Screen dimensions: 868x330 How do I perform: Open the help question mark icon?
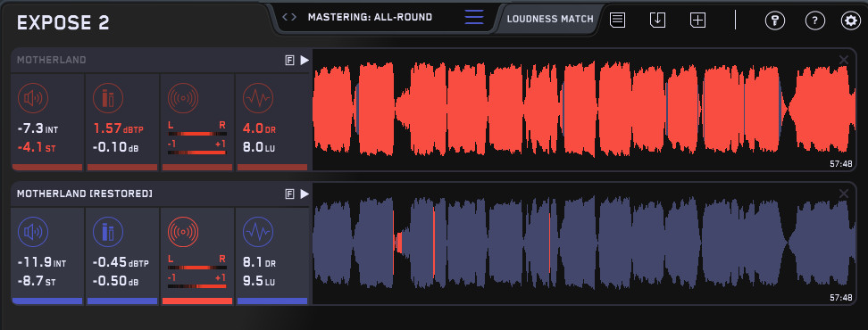(x=814, y=21)
